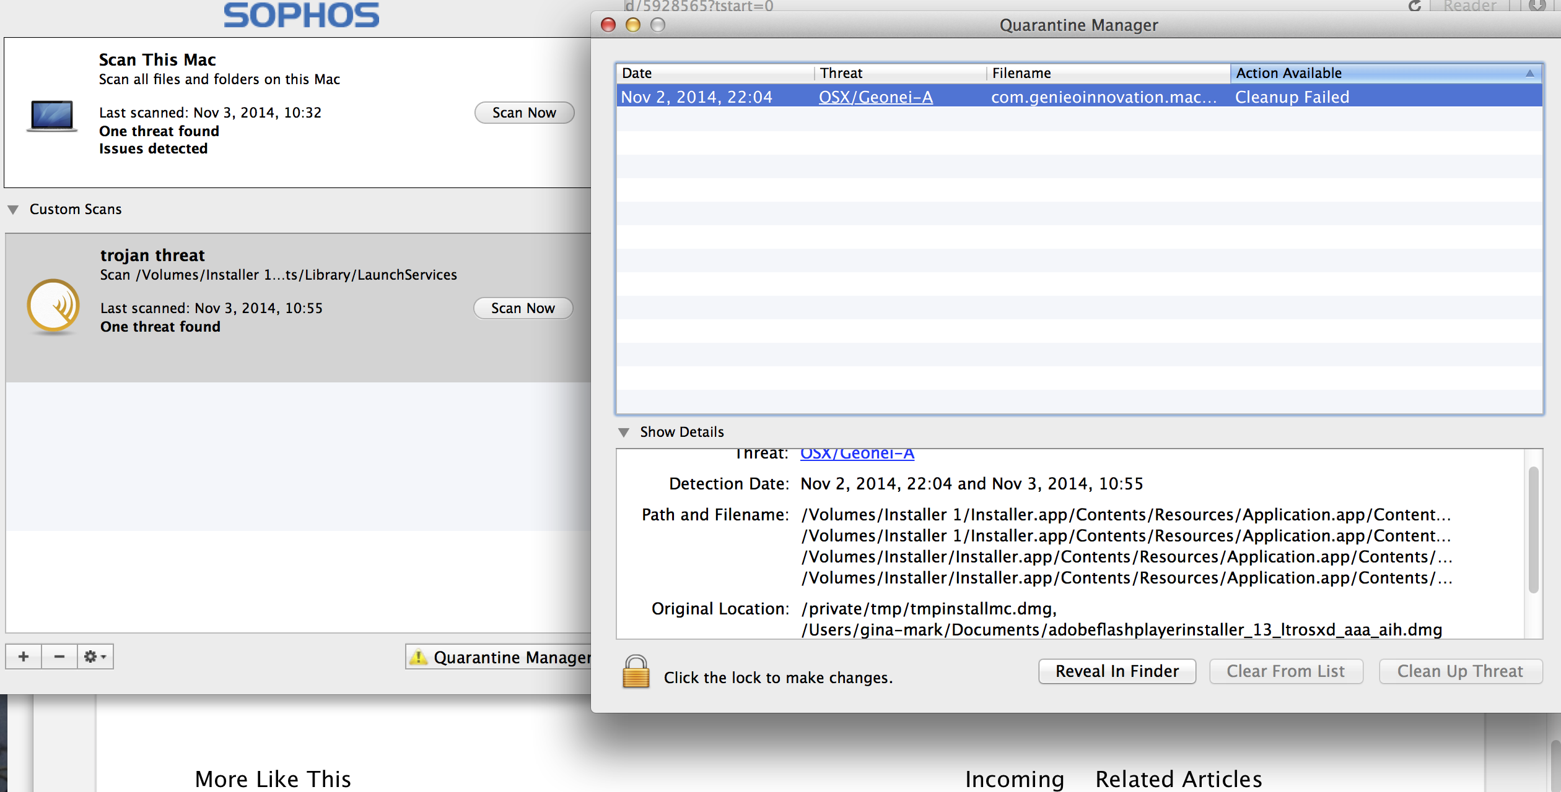Viewport: 1561px width, 792px height.
Task: Click the browser reload icon
Action: [1414, 6]
